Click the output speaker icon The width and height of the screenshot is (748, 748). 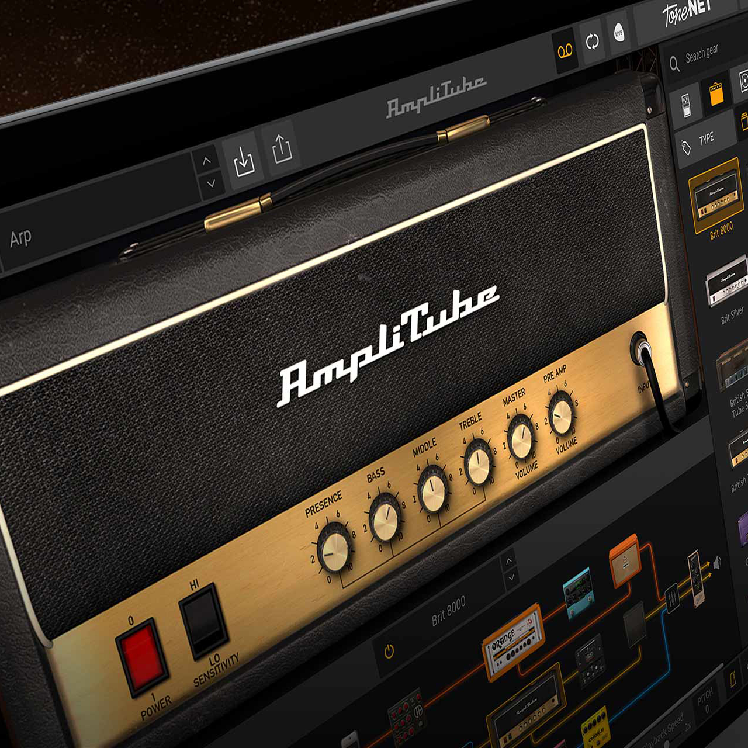718,563
